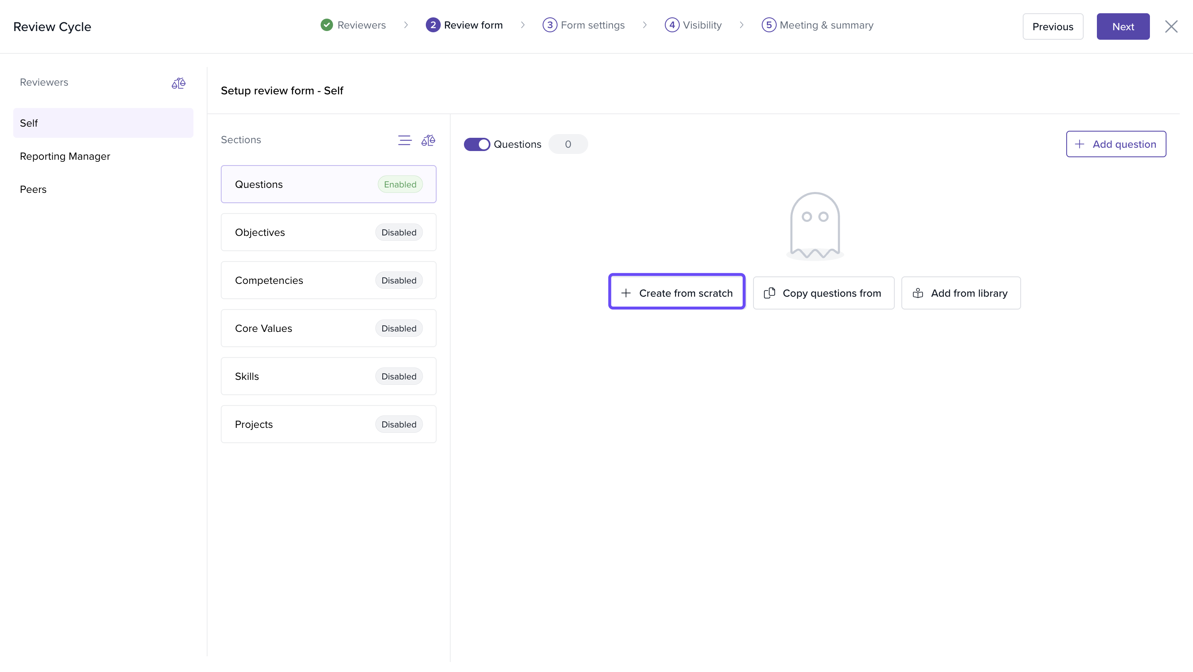
Task: Toggle the Questions section switch off
Action: point(476,144)
